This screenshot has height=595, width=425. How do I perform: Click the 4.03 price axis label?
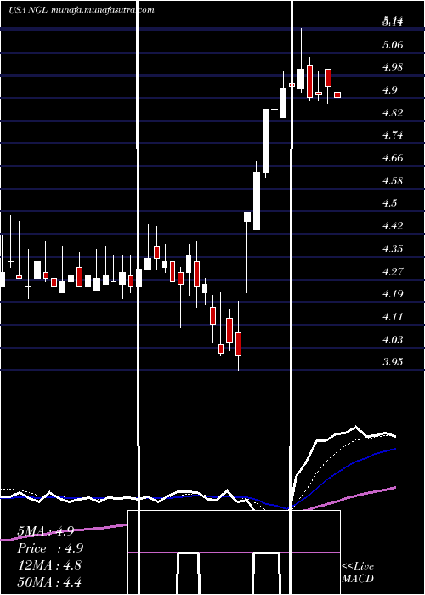393,340
